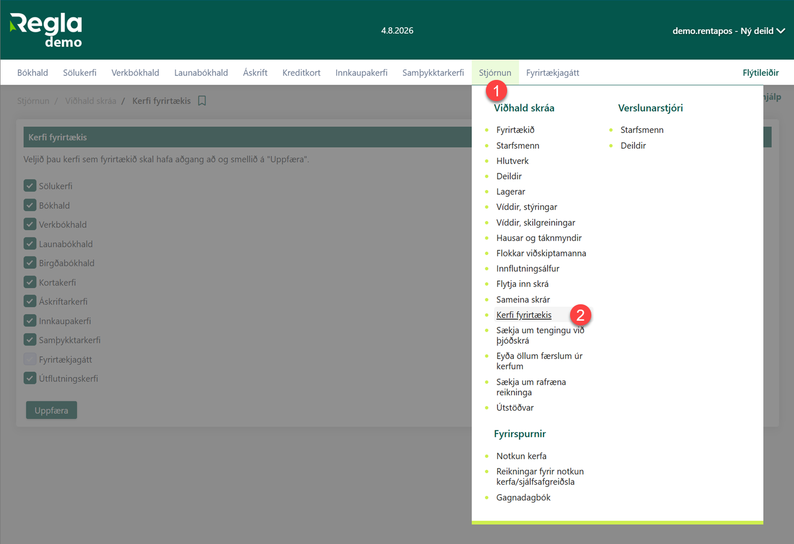Click the Uppfæra button
The width and height of the screenshot is (794, 544).
51,410
